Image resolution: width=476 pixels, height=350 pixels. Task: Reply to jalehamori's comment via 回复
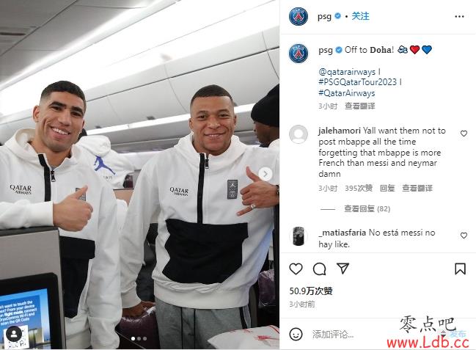tap(387, 188)
